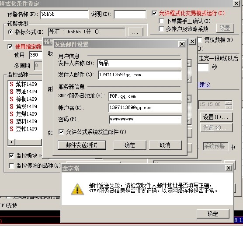The image size is (243, 226).
Task: Cancel mail settings with 取消 button
Action: (x=165, y=145)
